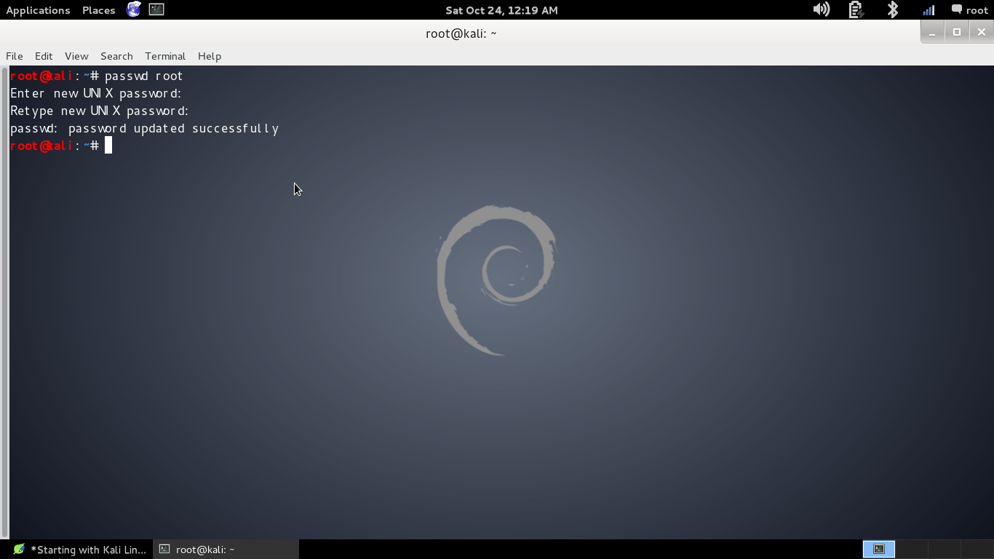Open the root user menu
Image resolution: width=994 pixels, height=559 pixels.
(x=969, y=9)
